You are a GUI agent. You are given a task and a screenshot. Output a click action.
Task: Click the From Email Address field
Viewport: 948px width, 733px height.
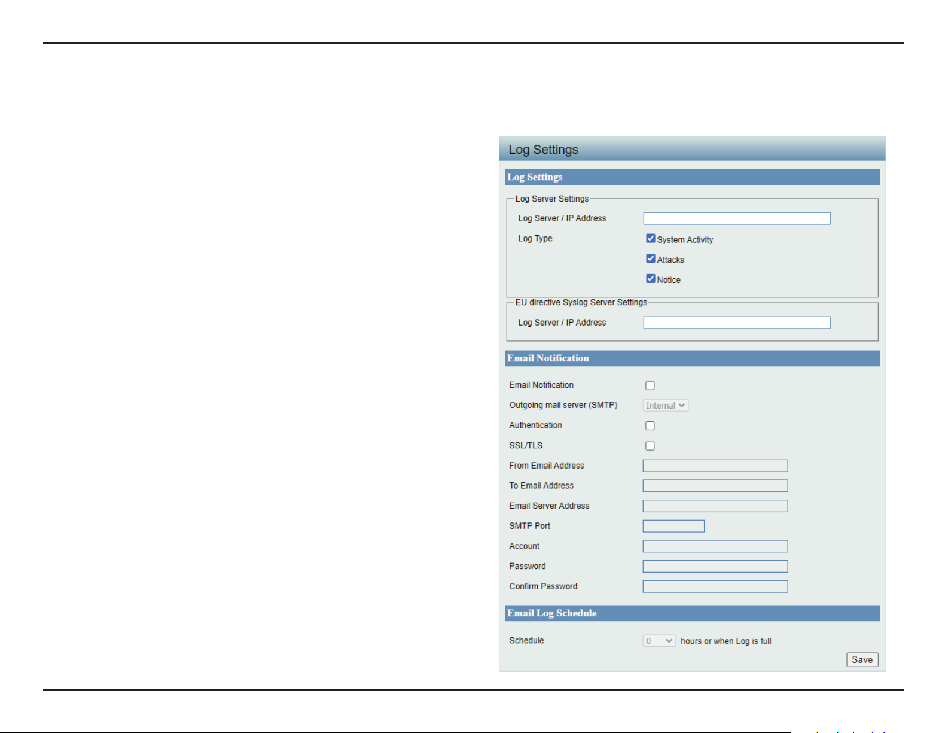click(715, 466)
